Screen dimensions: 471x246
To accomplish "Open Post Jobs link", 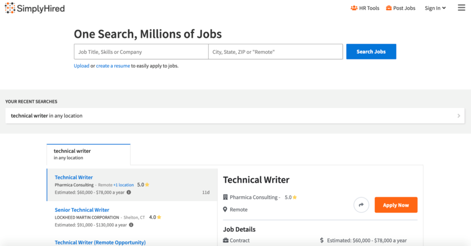I will coord(401,8).
